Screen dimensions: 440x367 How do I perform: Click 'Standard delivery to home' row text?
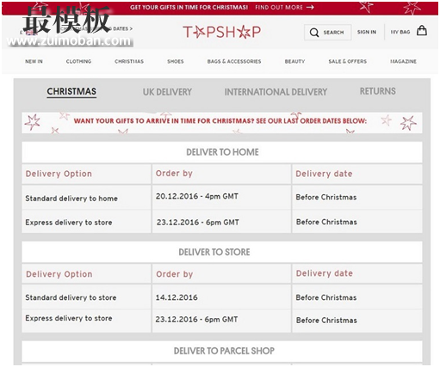click(x=71, y=199)
